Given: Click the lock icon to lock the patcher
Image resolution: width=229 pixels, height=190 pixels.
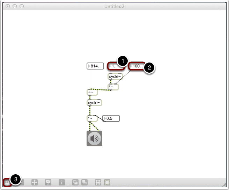Looking at the screenshot, I should coord(7,182).
